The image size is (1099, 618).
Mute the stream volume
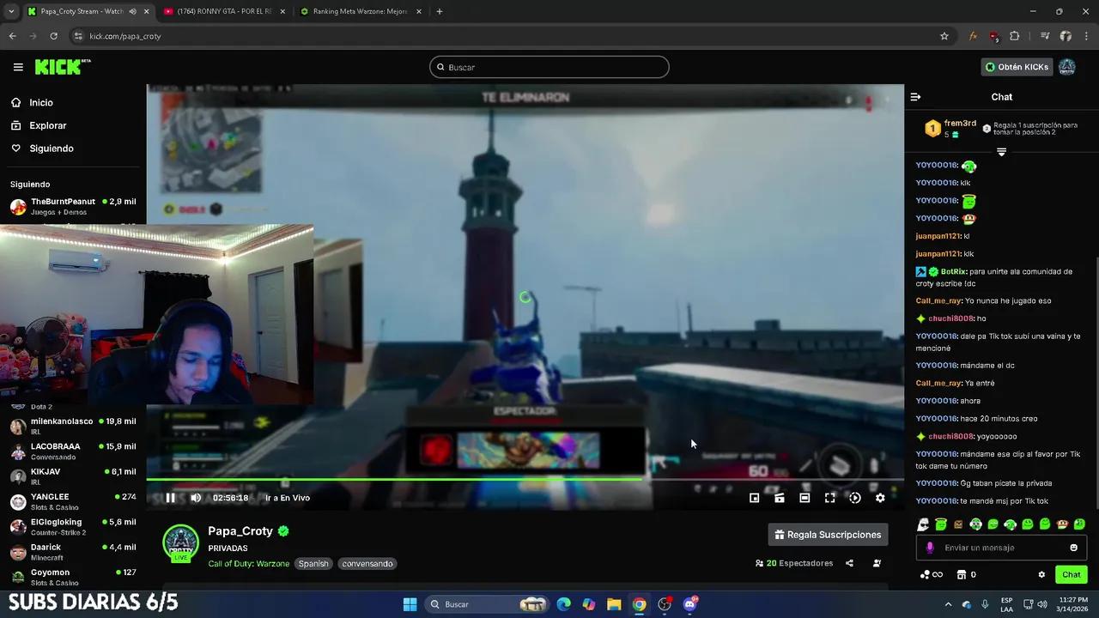[196, 498]
